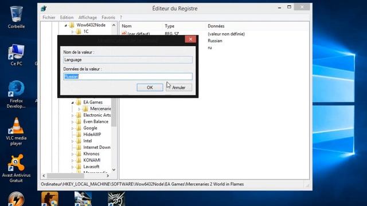The height and width of the screenshot is (206, 367).
Task: Select the Electronic Arts folder icon
Action: tap(79, 115)
